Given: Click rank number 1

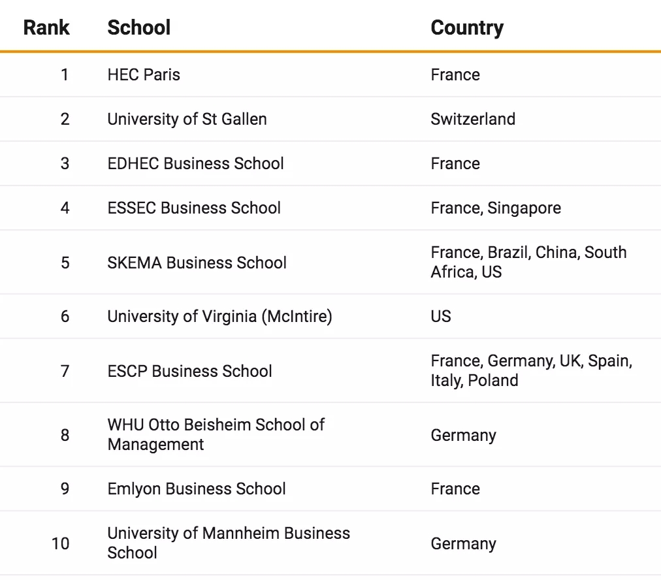Looking at the screenshot, I should [x=65, y=74].
